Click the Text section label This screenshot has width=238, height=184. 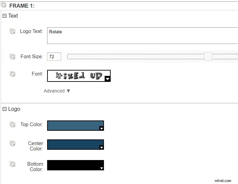point(13,16)
